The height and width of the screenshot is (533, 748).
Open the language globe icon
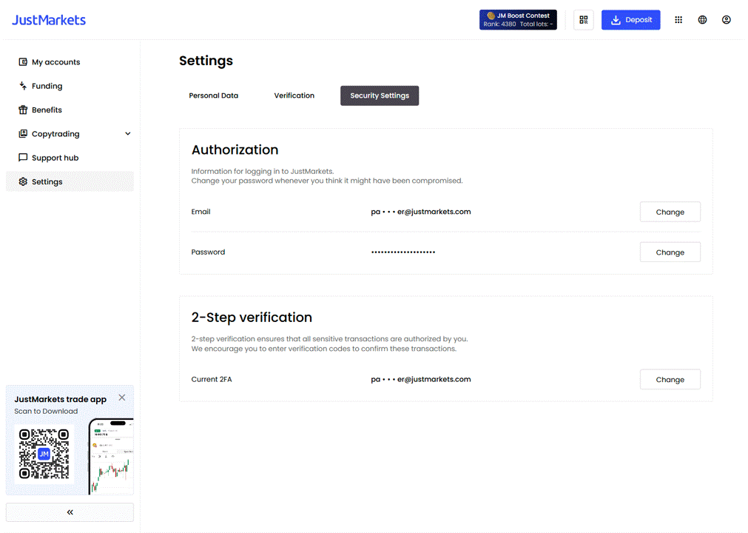pos(702,19)
